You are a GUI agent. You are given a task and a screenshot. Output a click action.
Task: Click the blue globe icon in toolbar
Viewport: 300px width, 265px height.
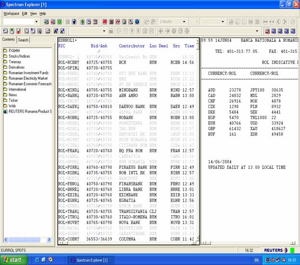[137, 22]
